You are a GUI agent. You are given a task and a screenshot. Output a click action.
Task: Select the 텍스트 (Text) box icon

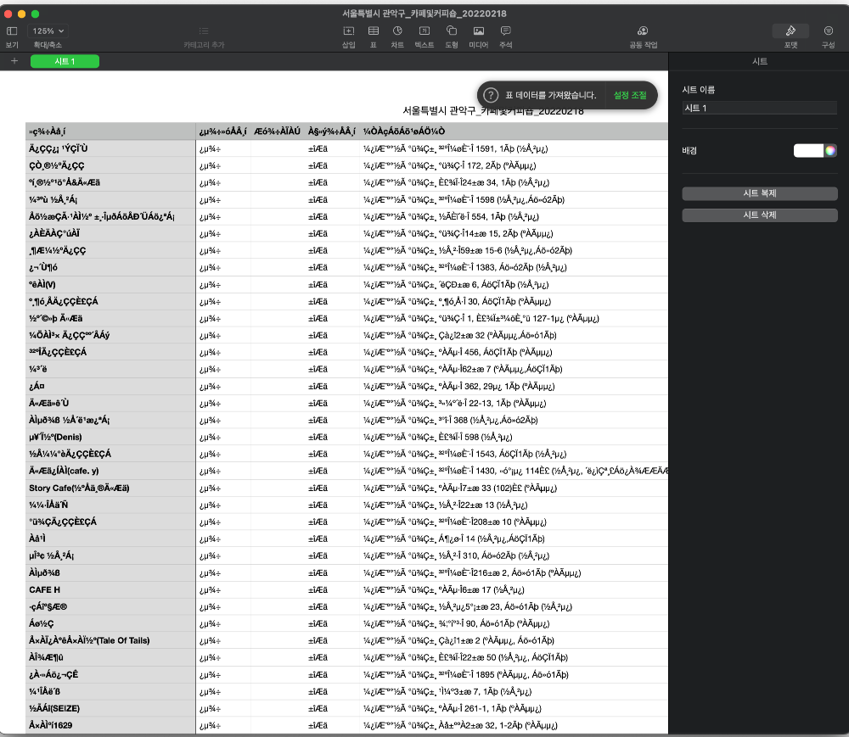(x=424, y=31)
